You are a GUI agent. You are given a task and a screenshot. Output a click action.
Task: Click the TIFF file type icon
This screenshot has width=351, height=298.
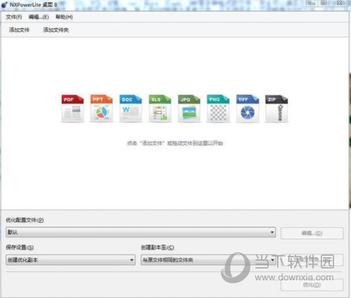[x=248, y=108]
